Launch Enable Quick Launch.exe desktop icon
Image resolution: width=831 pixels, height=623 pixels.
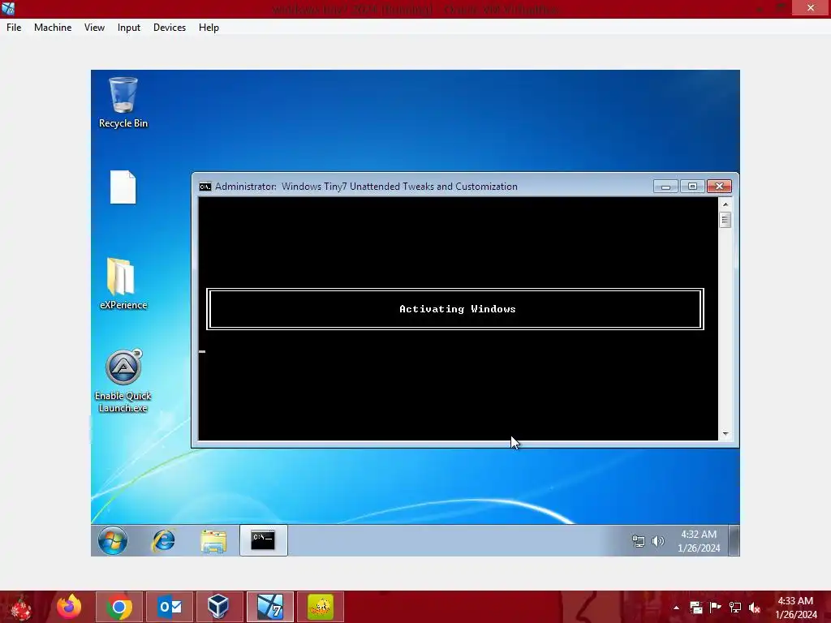123,380
